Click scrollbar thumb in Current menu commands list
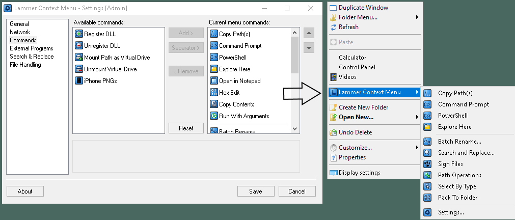515x220 pixels. tap(294, 55)
